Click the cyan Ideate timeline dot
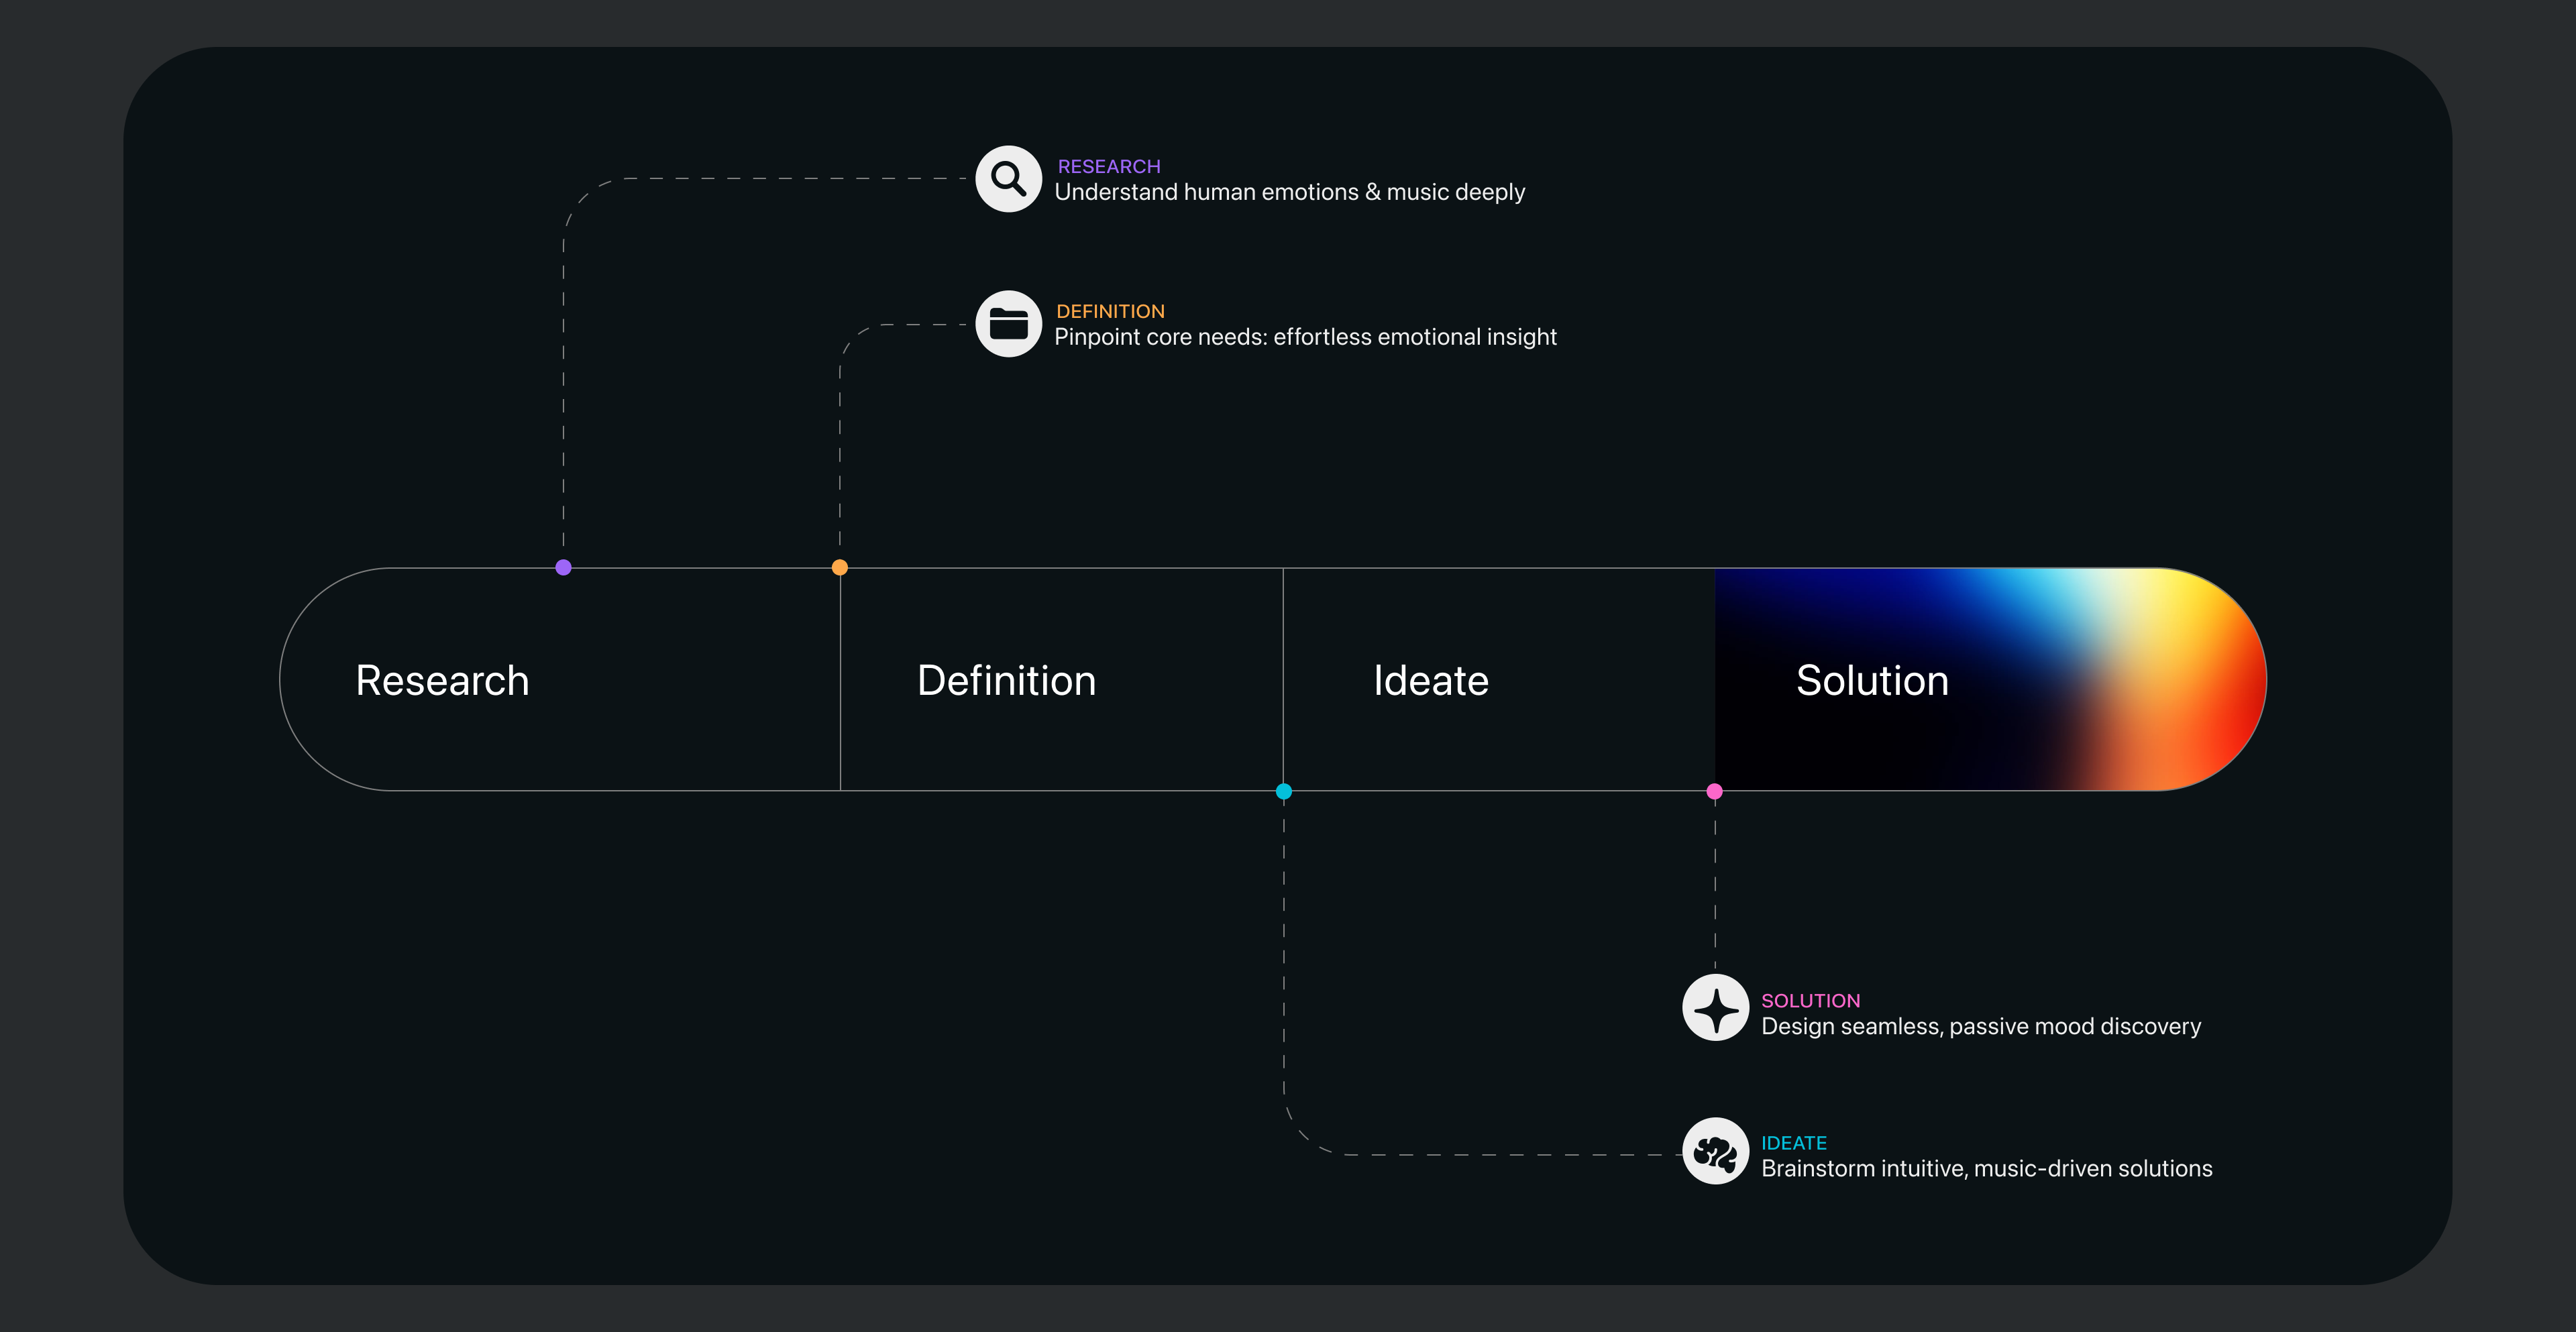 click(1284, 791)
